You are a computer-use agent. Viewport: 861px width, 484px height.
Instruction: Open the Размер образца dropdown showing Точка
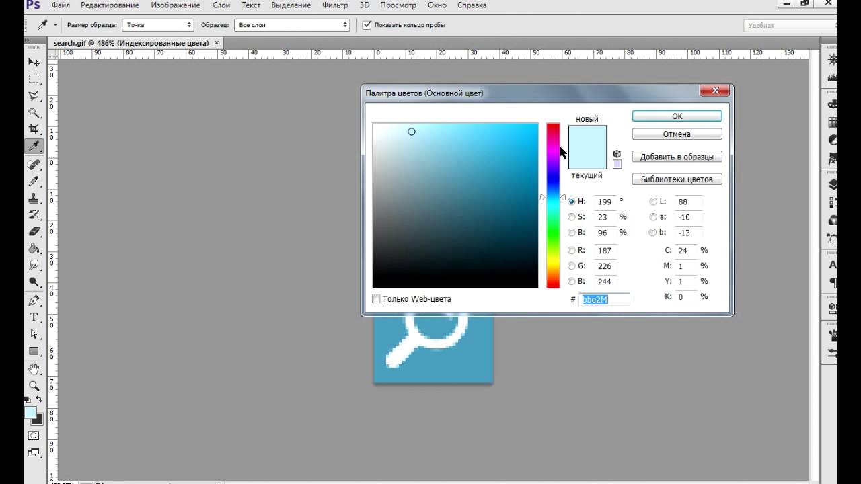pos(158,25)
